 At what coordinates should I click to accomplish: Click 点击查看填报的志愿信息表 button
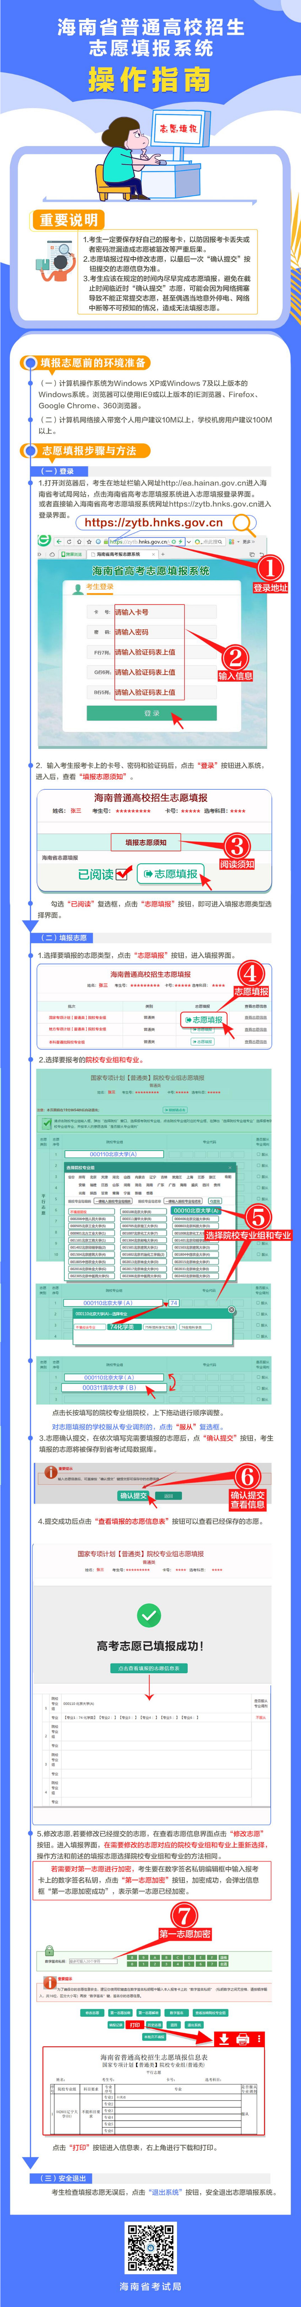click(x=149, y=1668)
